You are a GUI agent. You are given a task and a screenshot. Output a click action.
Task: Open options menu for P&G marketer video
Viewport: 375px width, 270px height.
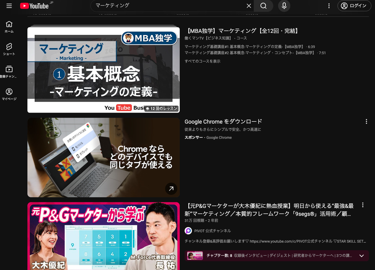pos(363,205)
